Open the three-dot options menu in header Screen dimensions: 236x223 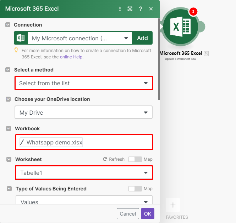[120, 9]
